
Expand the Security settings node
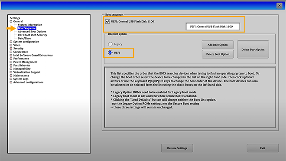[x=11, y=49]
